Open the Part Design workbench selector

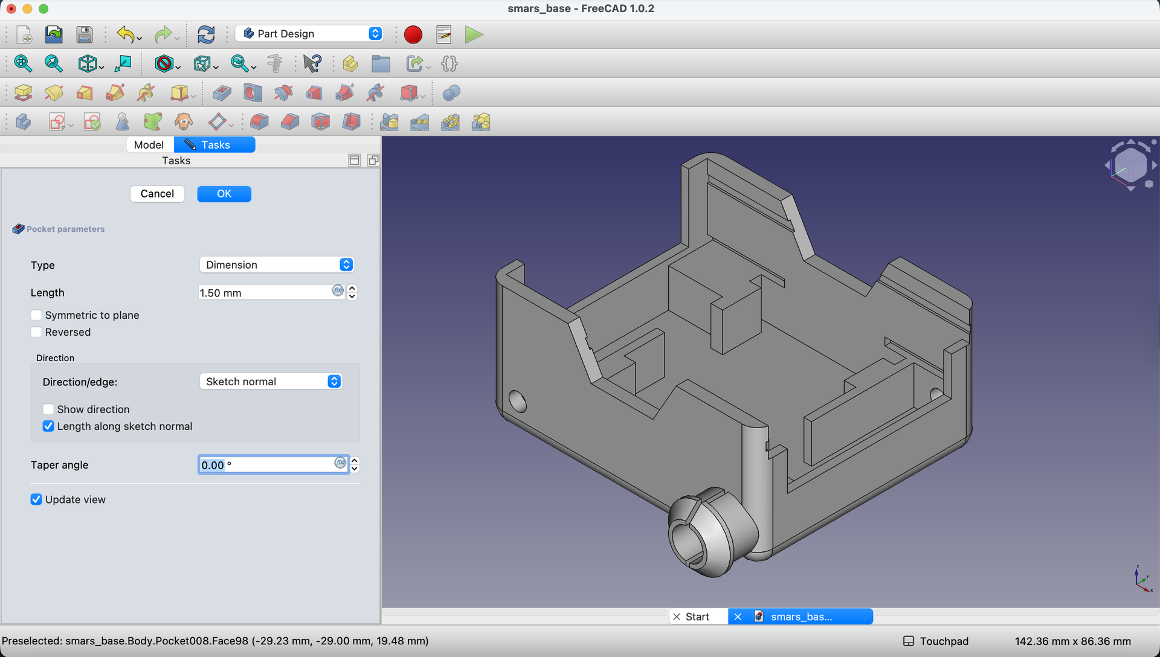[309, 34]
